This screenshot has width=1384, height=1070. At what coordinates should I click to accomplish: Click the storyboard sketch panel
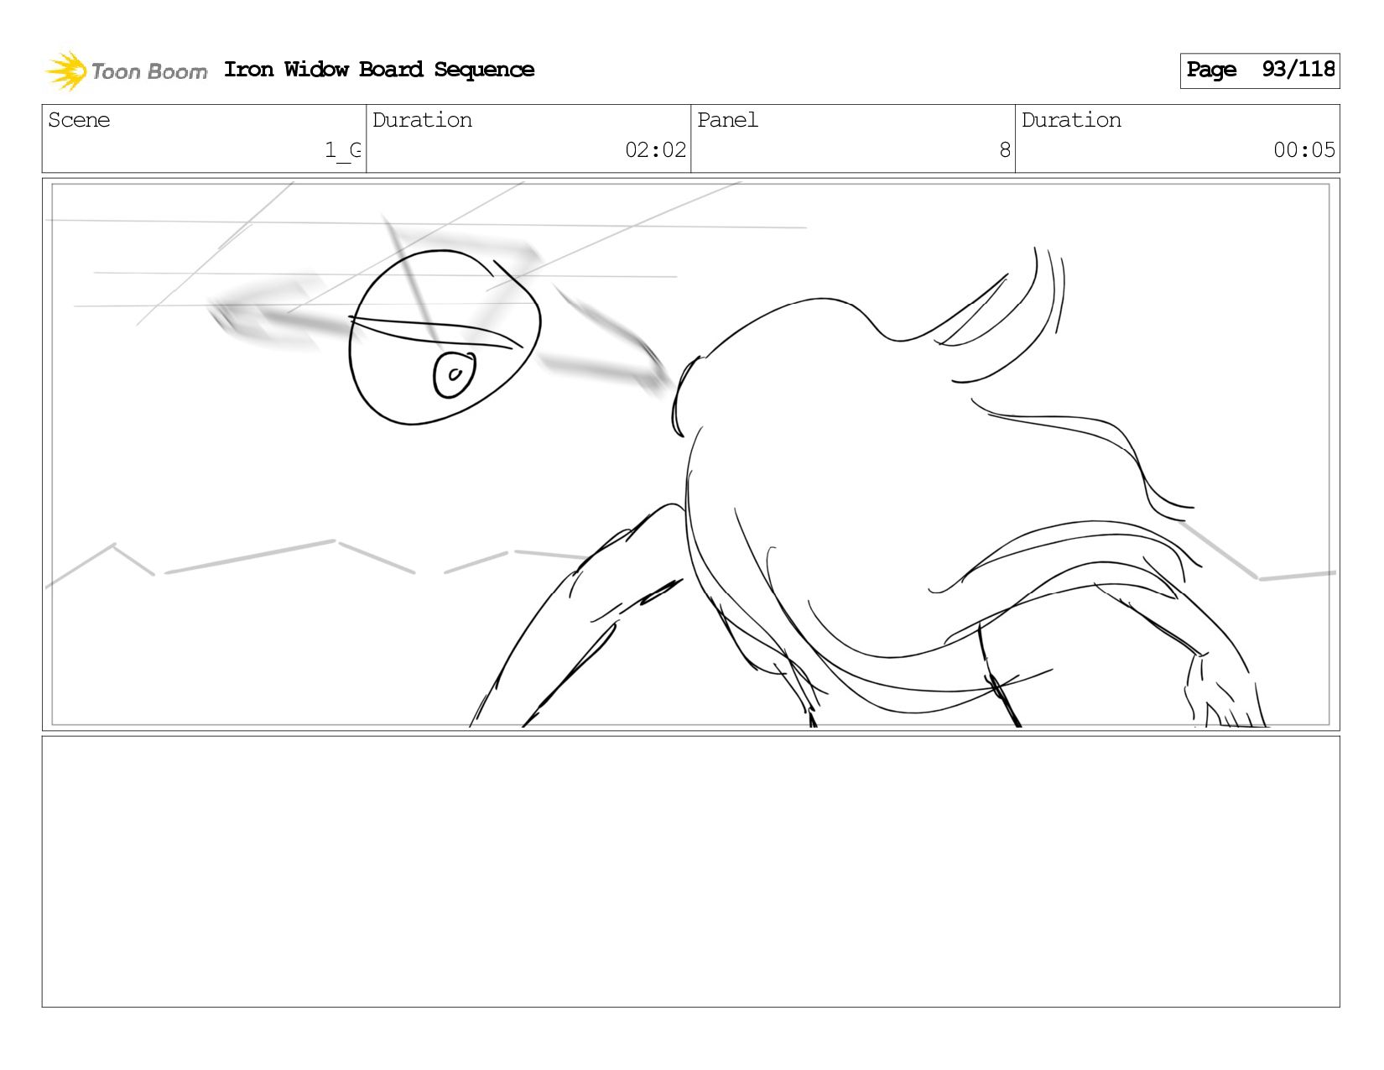(690, 454)
